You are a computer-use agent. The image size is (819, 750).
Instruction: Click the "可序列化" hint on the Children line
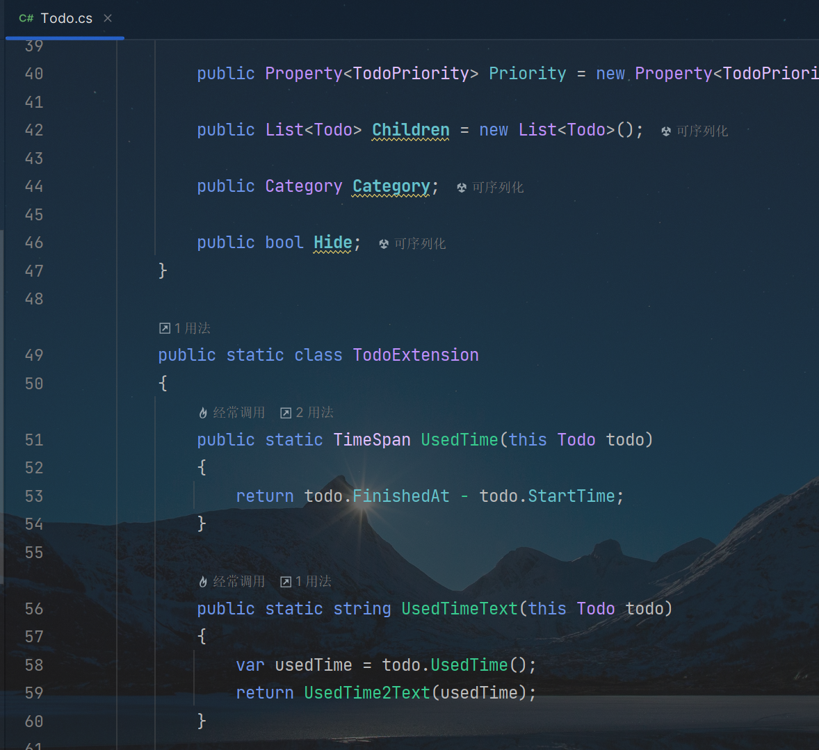tap(702, 131)
